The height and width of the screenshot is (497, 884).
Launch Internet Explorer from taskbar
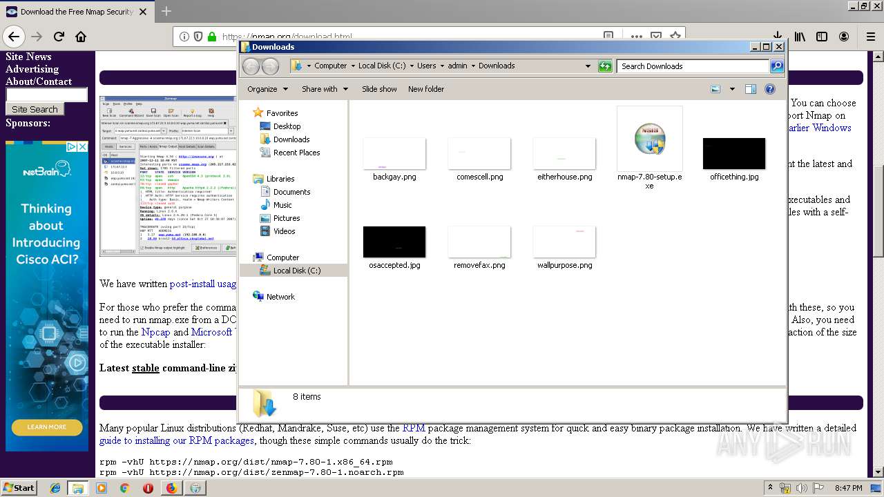coord(55,488)
